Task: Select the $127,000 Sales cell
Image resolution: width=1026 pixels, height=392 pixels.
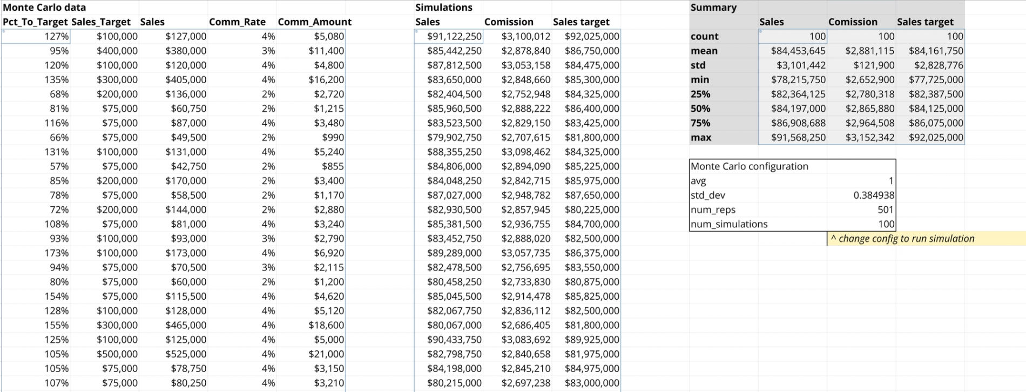Action: pyautogui.click(x=173, y=36)
